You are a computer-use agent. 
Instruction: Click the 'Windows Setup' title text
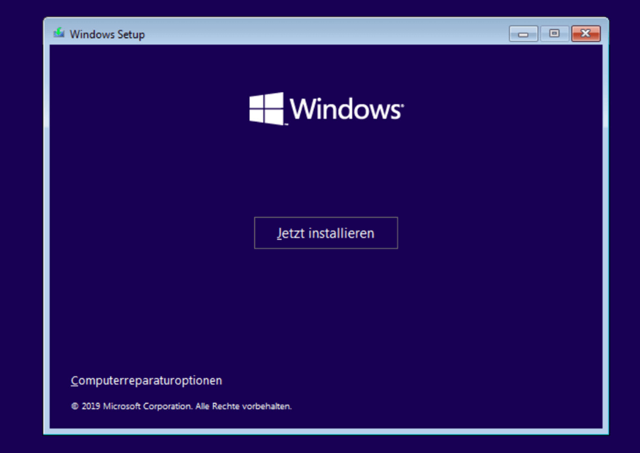click(x=107, y=34)
